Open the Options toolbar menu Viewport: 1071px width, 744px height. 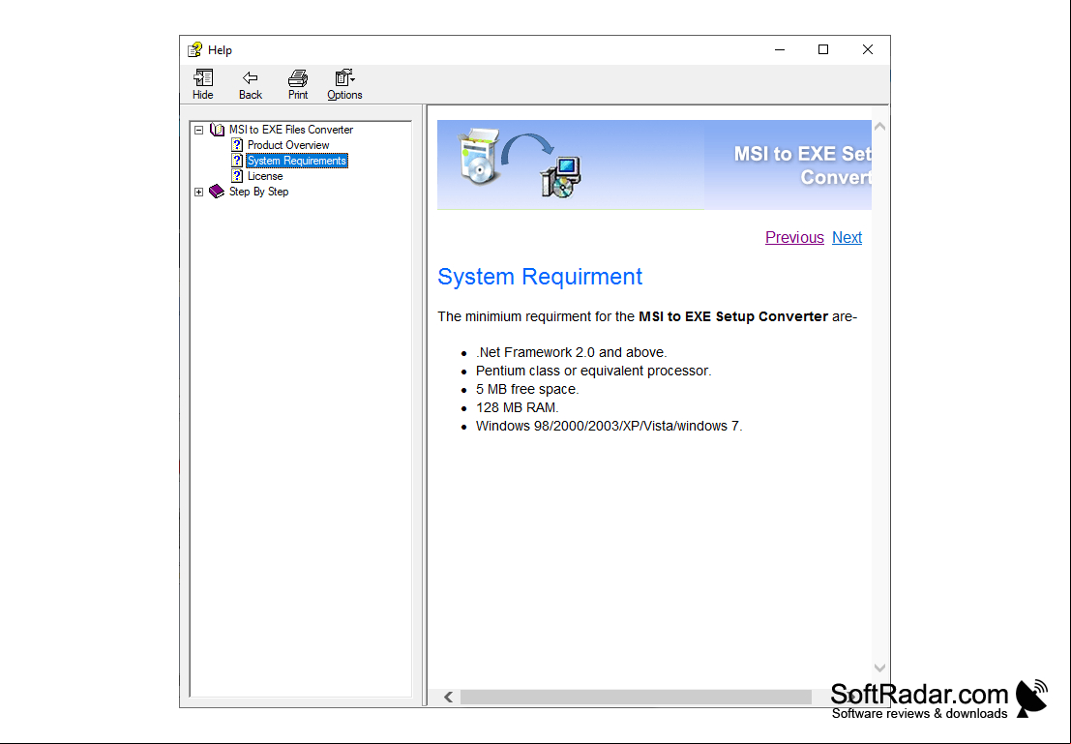[x=344, y=85]
